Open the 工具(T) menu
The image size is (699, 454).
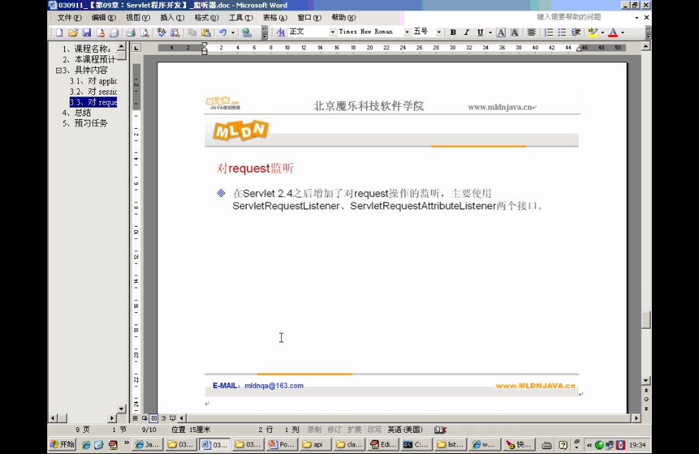coord(241,17)
